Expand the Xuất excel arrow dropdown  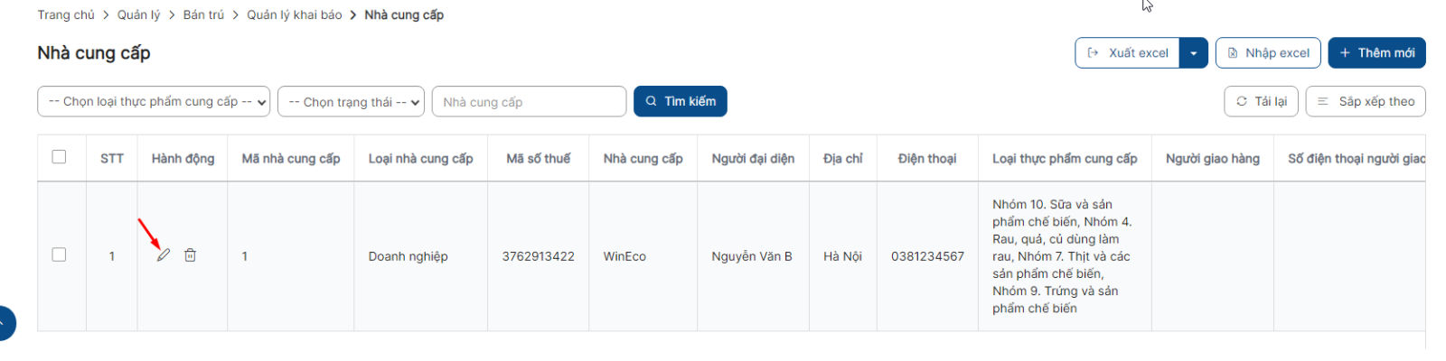tap(1194, 52)
